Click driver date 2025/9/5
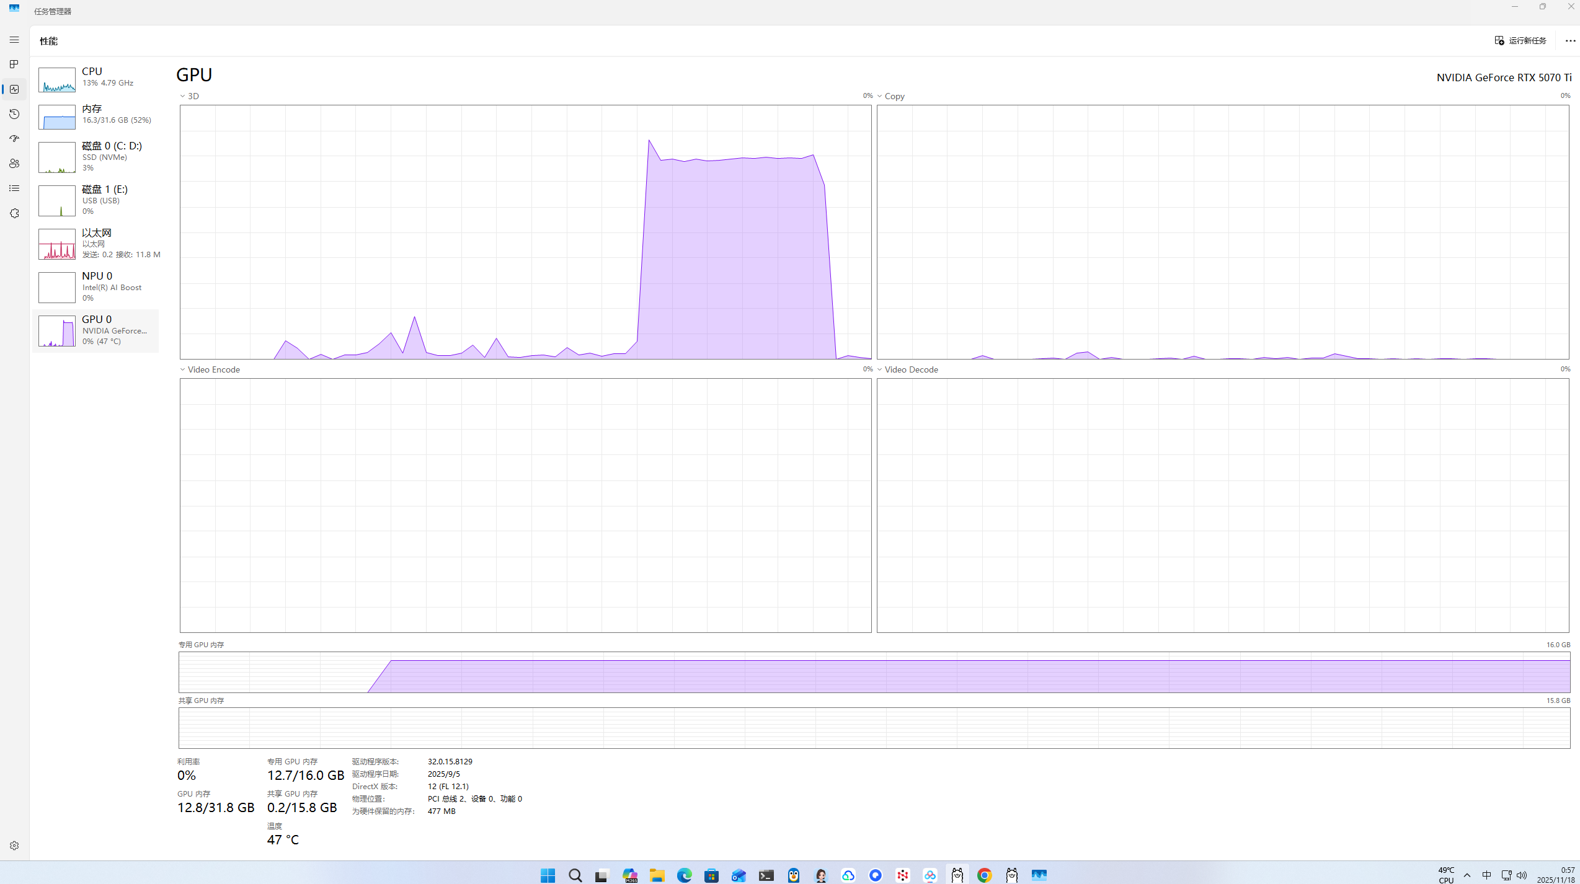This screenshot has width=1580, height=884. click(x=444, y=774)
